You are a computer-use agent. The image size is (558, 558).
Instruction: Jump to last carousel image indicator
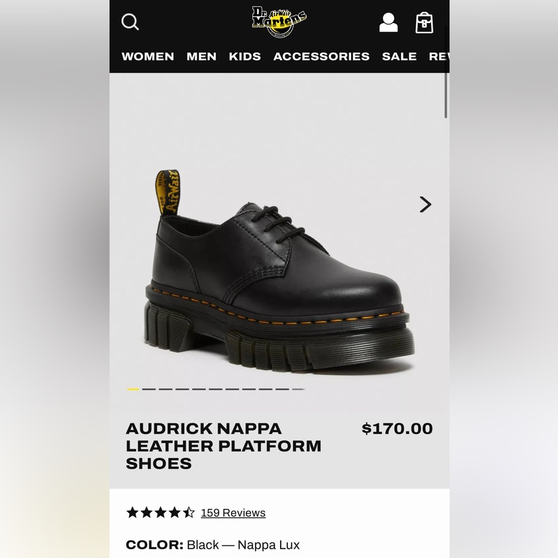(x=299, y=389)
